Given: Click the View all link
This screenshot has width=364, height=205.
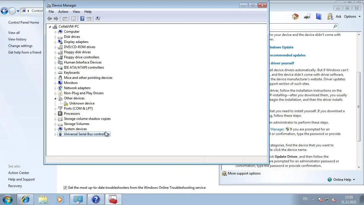Looking at the screenshot, I should pos(14,33).
